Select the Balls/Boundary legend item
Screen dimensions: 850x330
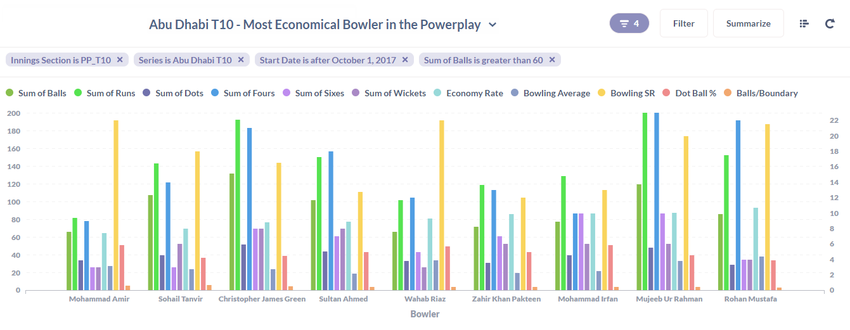pos(761,93)
